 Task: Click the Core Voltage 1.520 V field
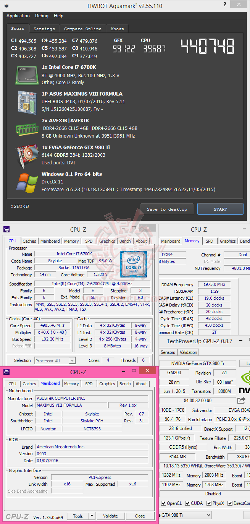101,274
